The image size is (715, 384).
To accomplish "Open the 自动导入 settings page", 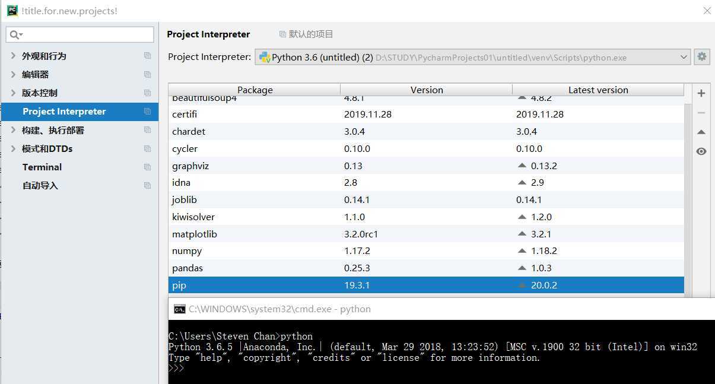I will point(40,185).
